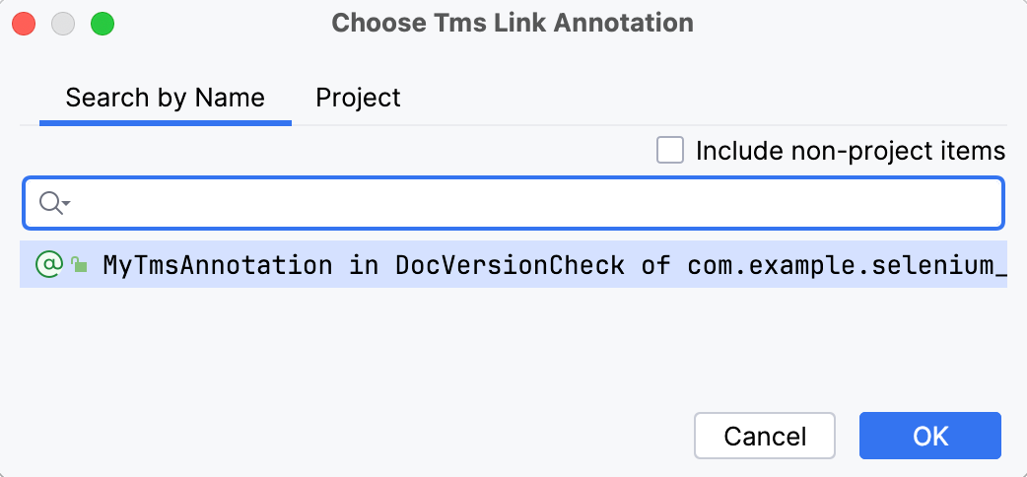The width and height of the screenshot is (1027, 477).
Task: Click the green open-lock visibility icon
Action: [79, 265]
